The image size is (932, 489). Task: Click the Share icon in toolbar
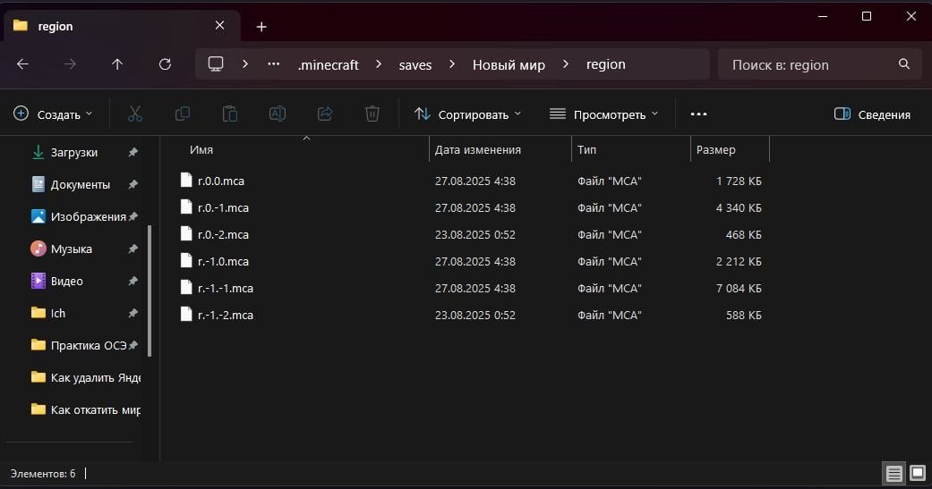pos(325,114)
